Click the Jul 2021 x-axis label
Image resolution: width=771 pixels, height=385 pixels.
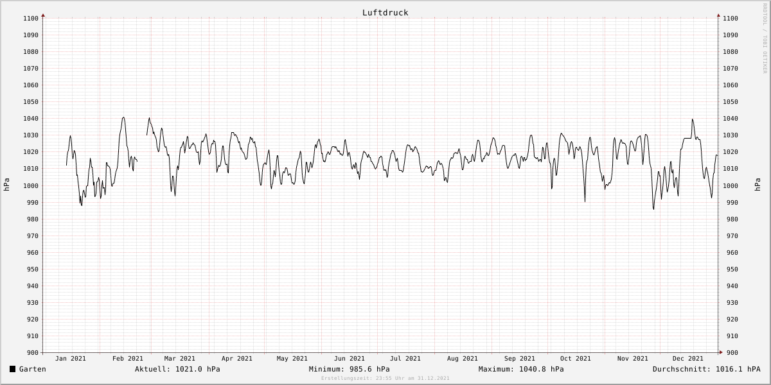click(x=405, y=359)
